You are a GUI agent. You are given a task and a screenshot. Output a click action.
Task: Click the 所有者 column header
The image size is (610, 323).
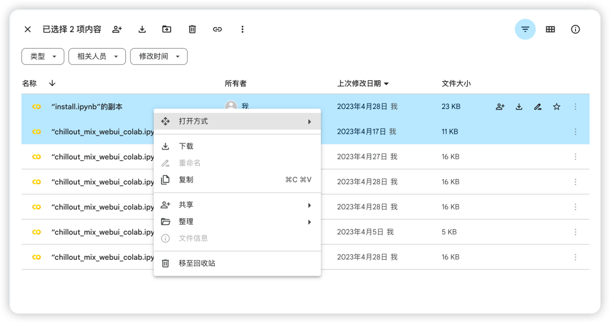(x=236, y=83)
